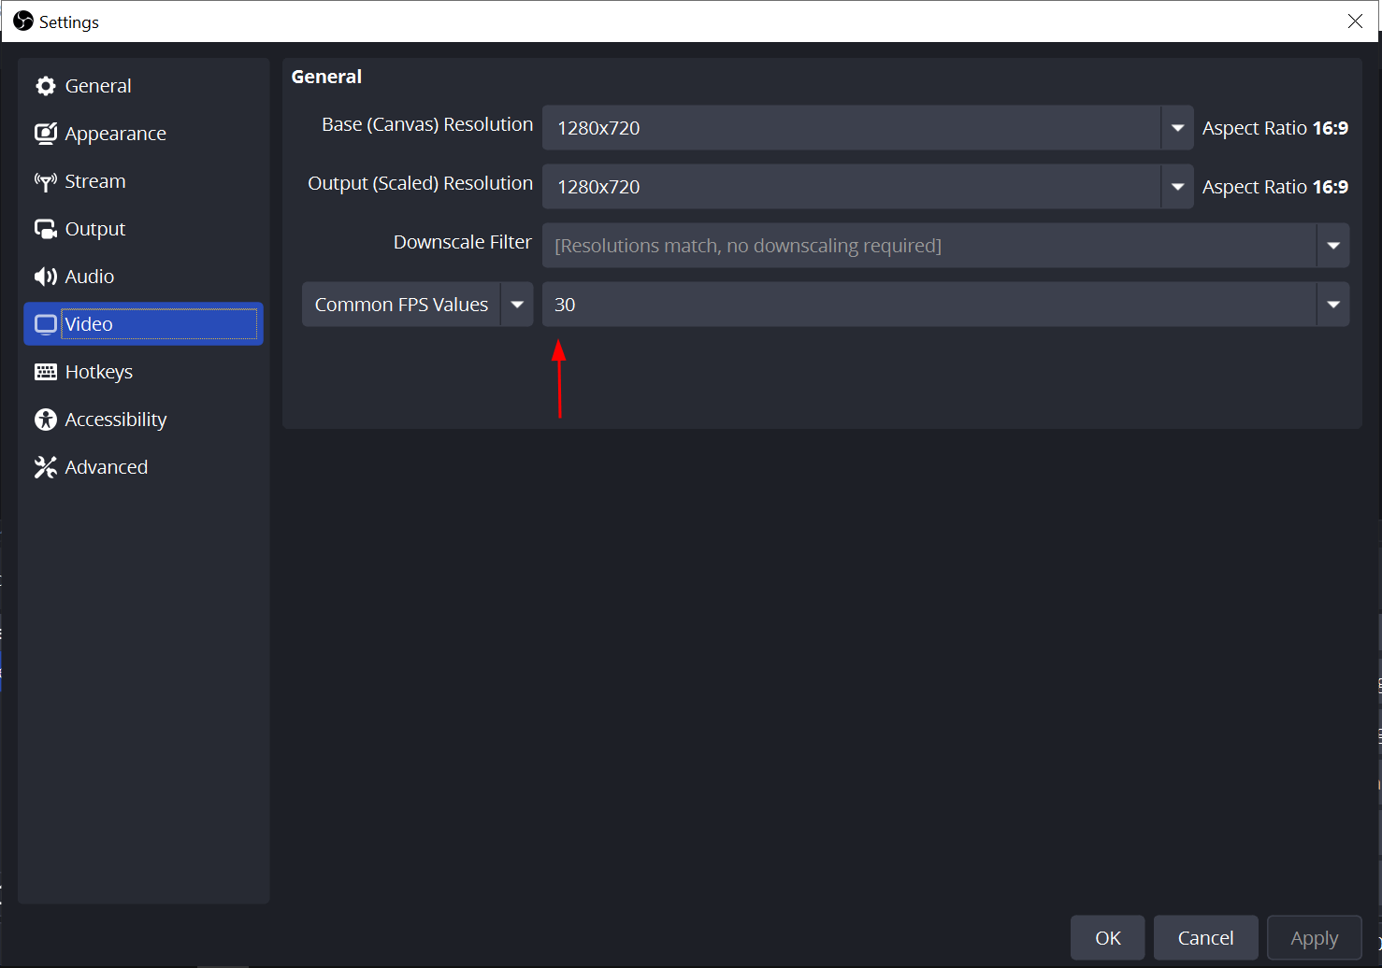Click the General gear icon in sidebar

46,86
